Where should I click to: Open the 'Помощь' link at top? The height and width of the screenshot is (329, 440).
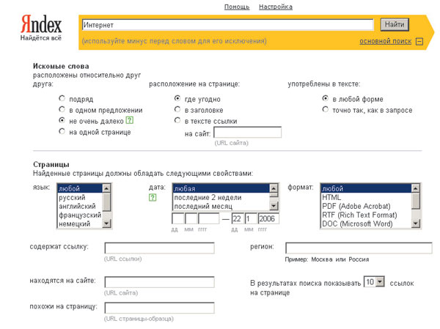[237, 7]
